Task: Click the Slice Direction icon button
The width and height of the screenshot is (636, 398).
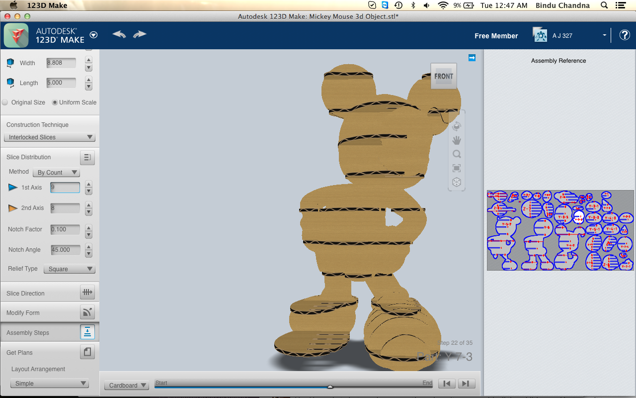Action: (x=87, y=293)
